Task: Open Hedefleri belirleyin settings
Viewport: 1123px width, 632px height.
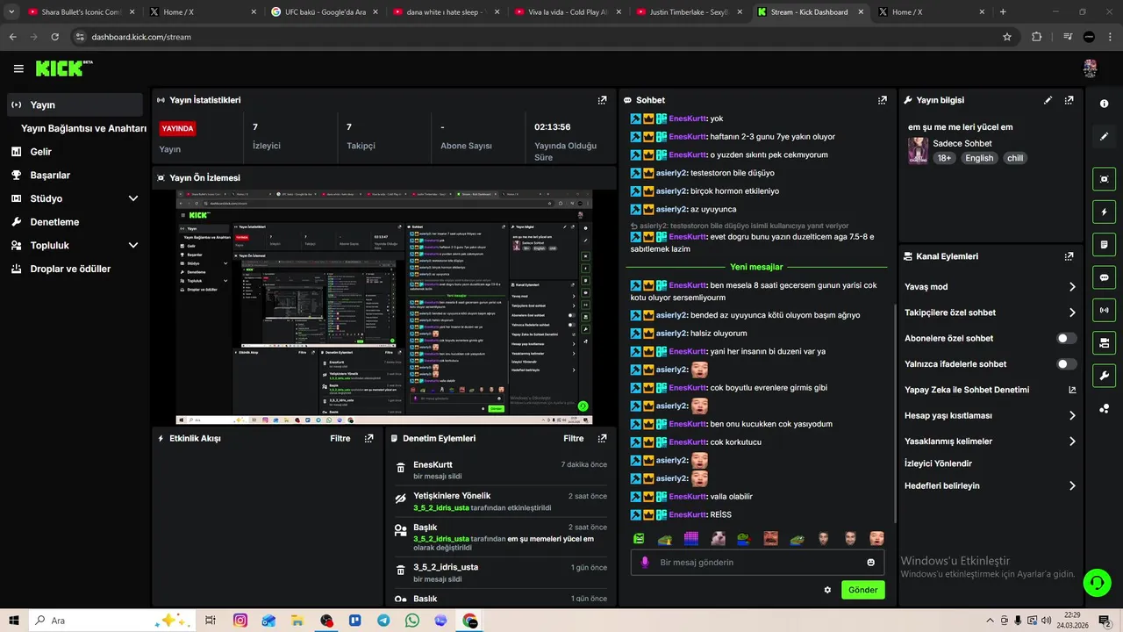Action: [x=991, y=485]
